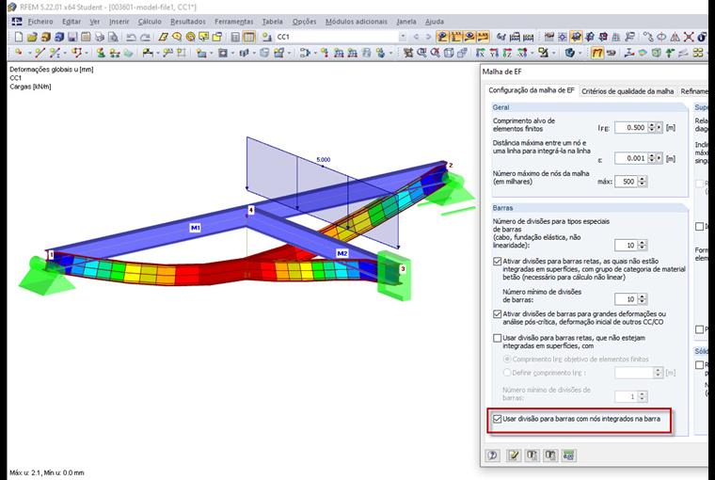Click the red X delete icon in top toolbar
Viewport: 715px width, 480px height.
tap(689, 37)
